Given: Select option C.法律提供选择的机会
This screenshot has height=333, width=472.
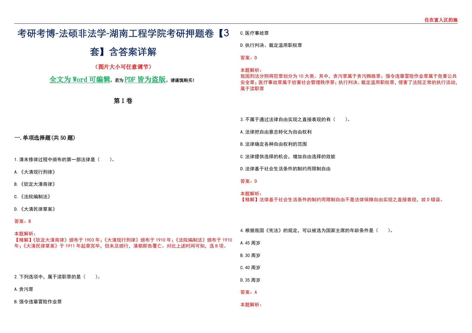Looking at the screenshot, I should click(288, 156).
